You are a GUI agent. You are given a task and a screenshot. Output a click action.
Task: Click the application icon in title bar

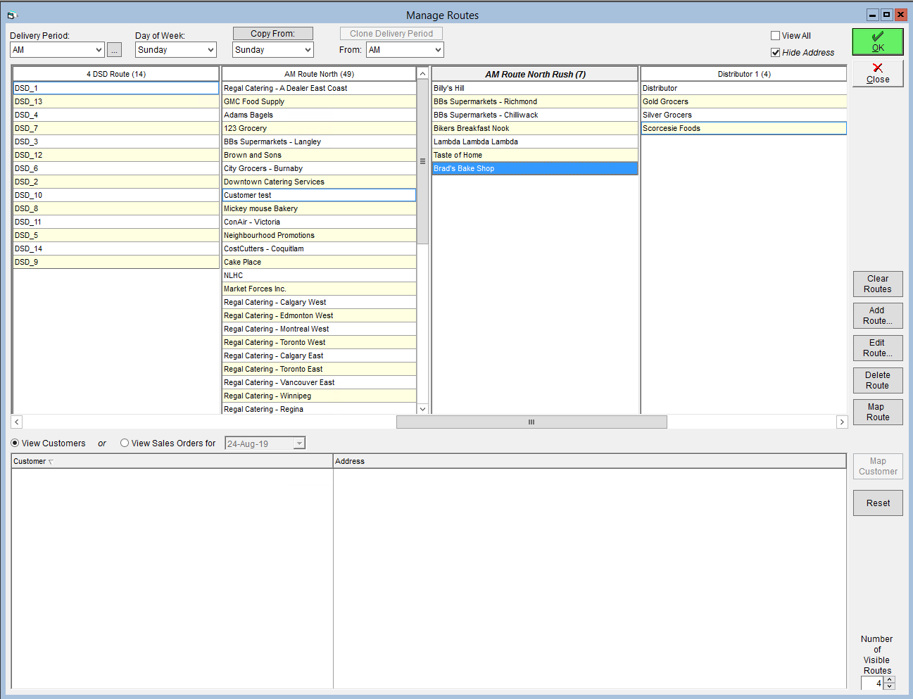pos(12,15)
